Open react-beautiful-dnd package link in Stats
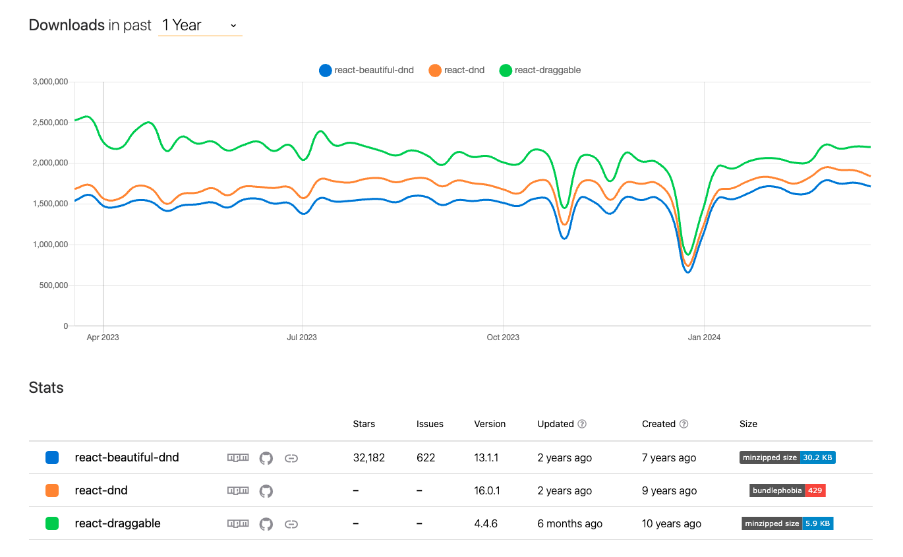The image size is (903, 557). pyautogui.click(x=127, y=457)
